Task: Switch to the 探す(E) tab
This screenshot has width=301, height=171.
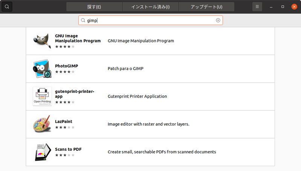Action: 94,7
